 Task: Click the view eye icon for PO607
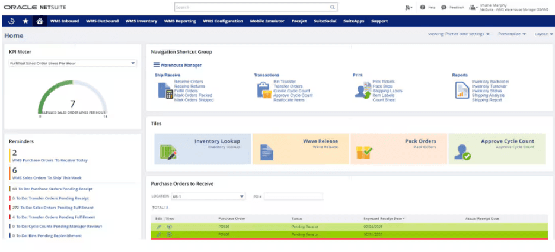pos(169,234)
